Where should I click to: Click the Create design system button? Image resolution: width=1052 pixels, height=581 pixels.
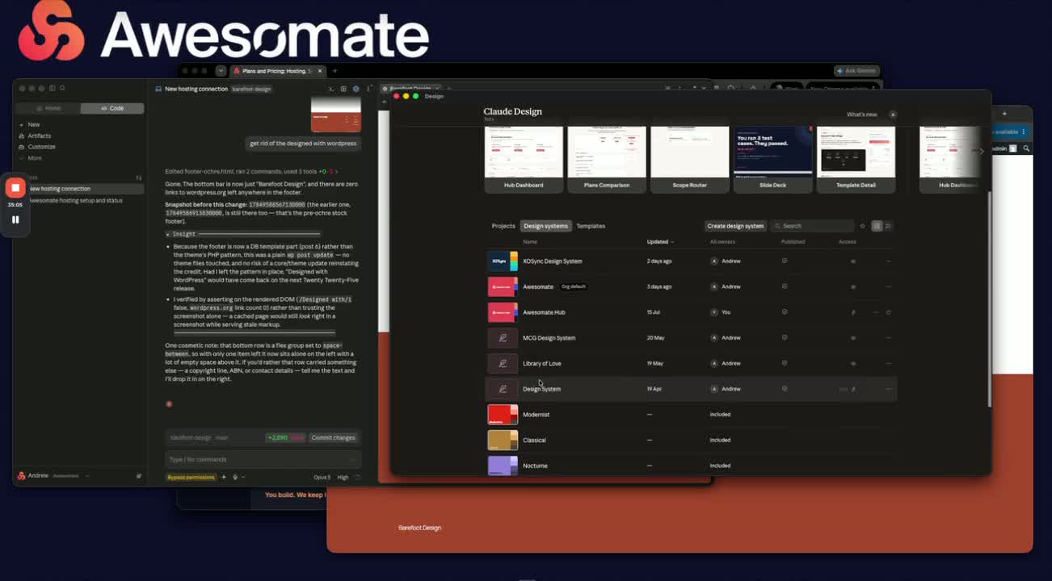point(735,226)
